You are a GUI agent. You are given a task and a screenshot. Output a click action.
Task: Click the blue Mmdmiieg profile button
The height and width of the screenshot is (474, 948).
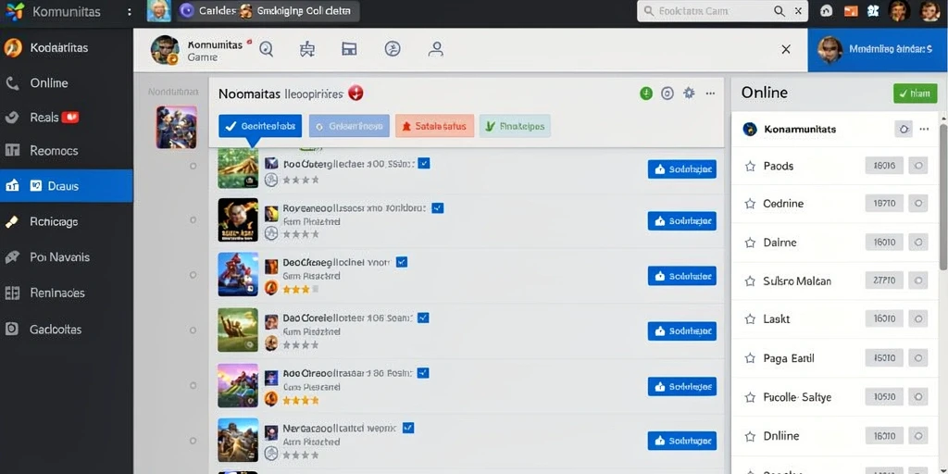coord(878,50)
